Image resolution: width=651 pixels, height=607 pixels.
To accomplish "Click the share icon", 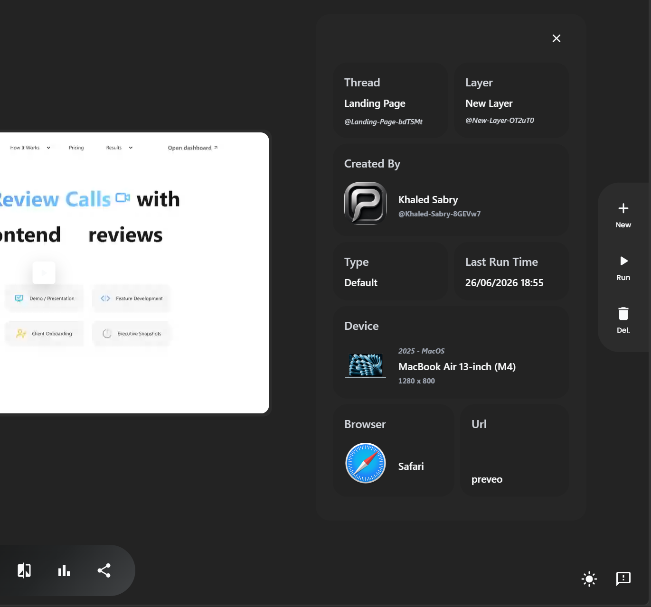I will [104, 570].
